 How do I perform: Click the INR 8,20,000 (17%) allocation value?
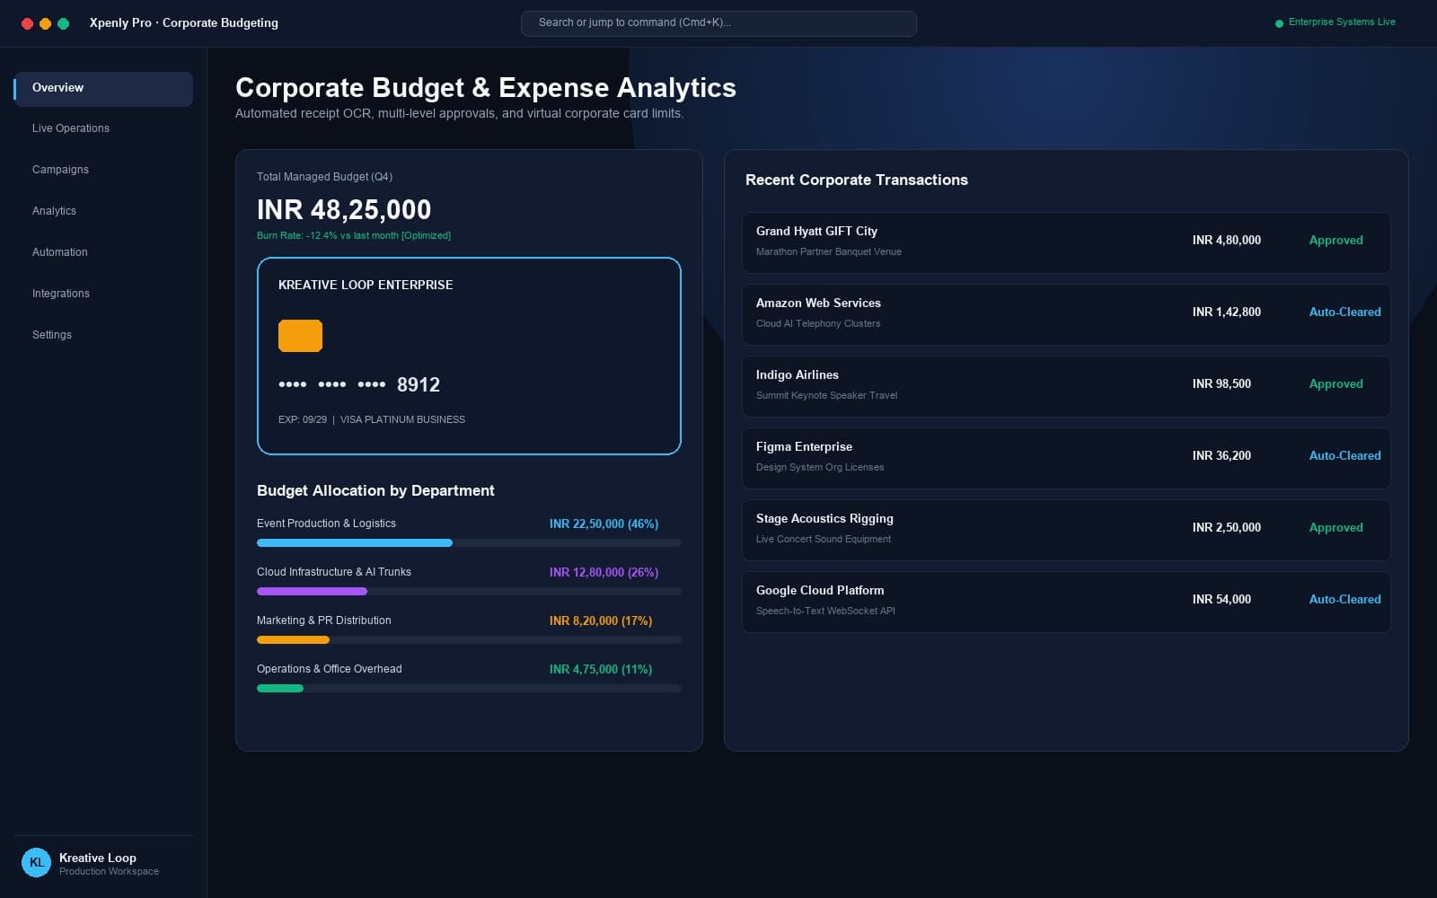click(601, 621)
